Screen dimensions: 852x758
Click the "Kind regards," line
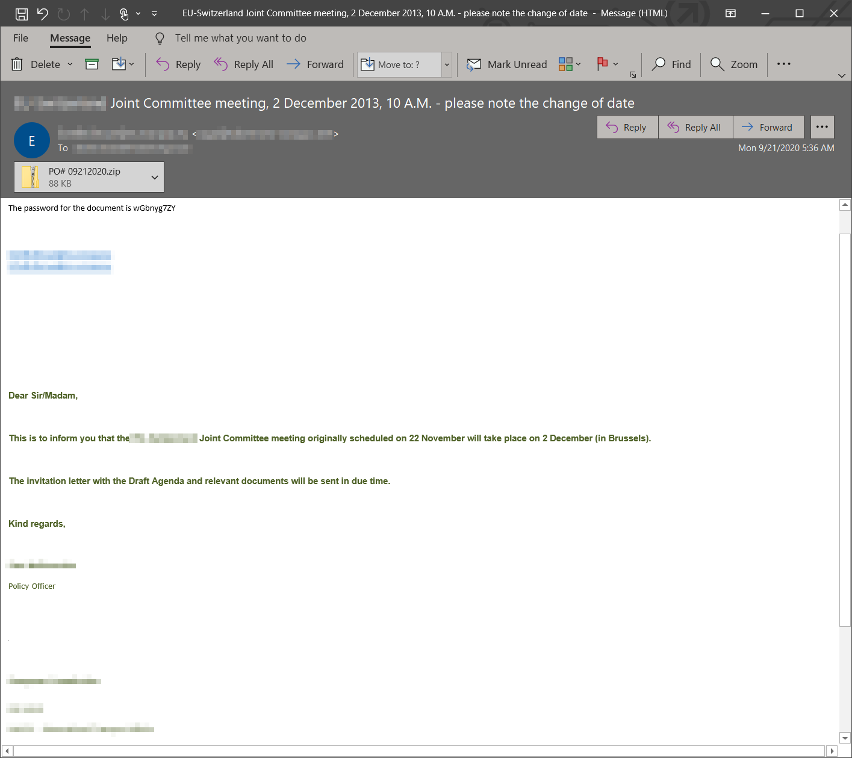pos(37,524)
